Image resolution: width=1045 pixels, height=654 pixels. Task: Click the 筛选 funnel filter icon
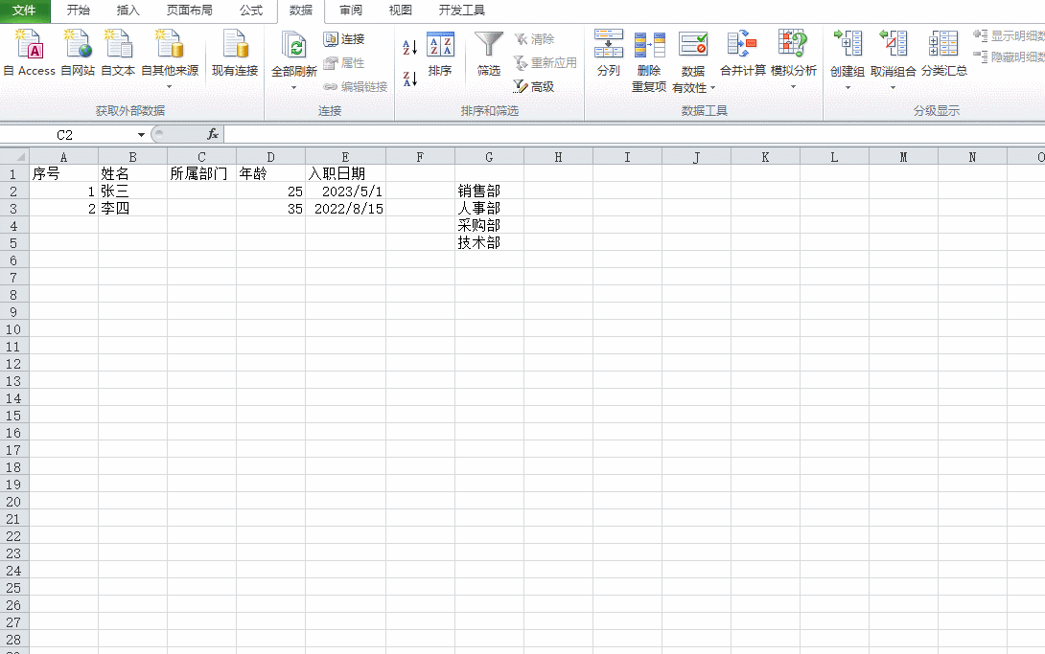(489, 46)
